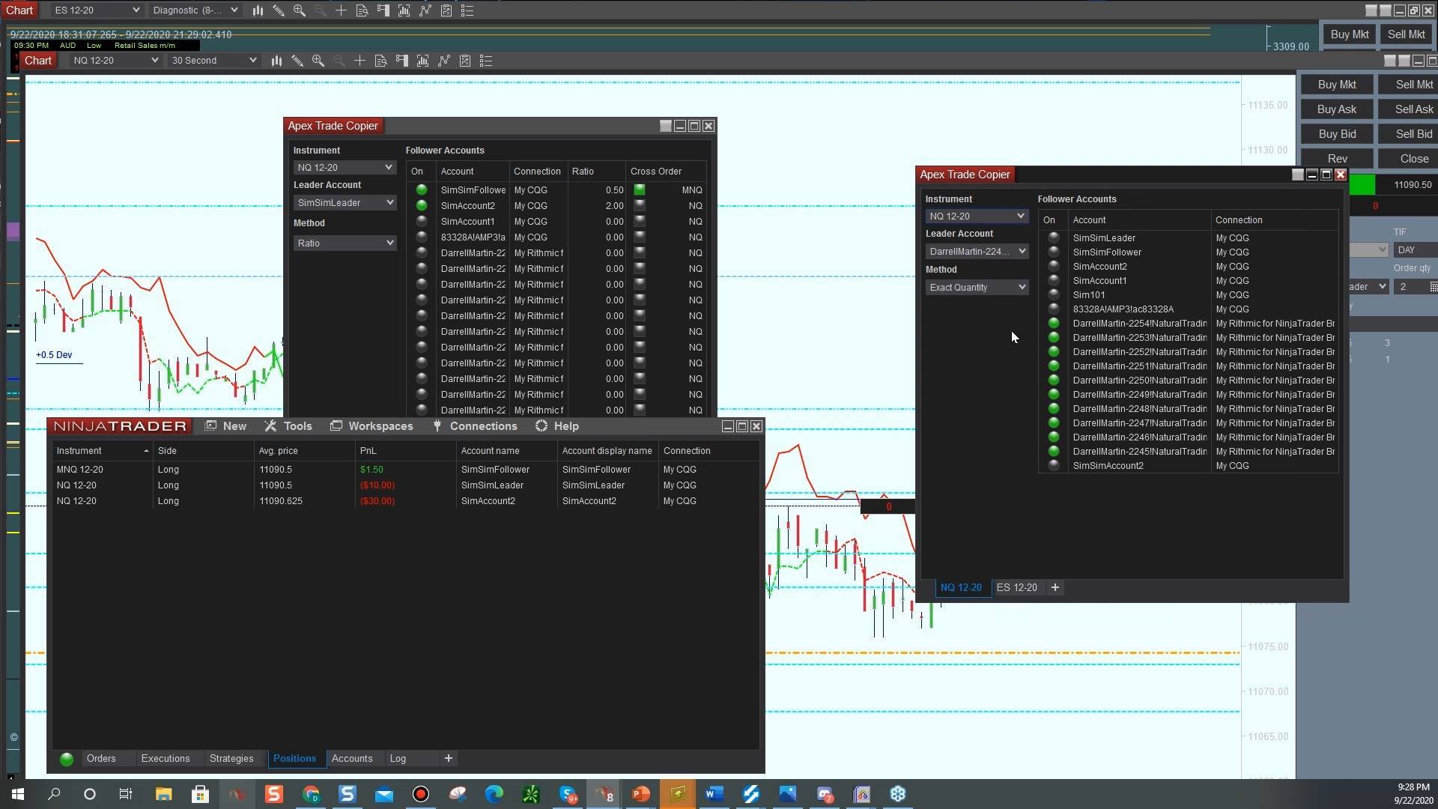Select crosshair cursor on ES chart toolbar
Image resolution: width=1438 pixels, height=809 pixels.
pos(342,10)
